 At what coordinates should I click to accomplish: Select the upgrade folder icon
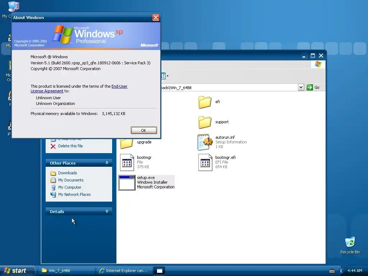tap(126, 144)
